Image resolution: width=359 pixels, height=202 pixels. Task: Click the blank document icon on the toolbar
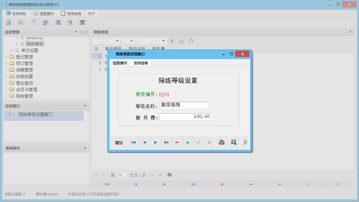point(33,22)
